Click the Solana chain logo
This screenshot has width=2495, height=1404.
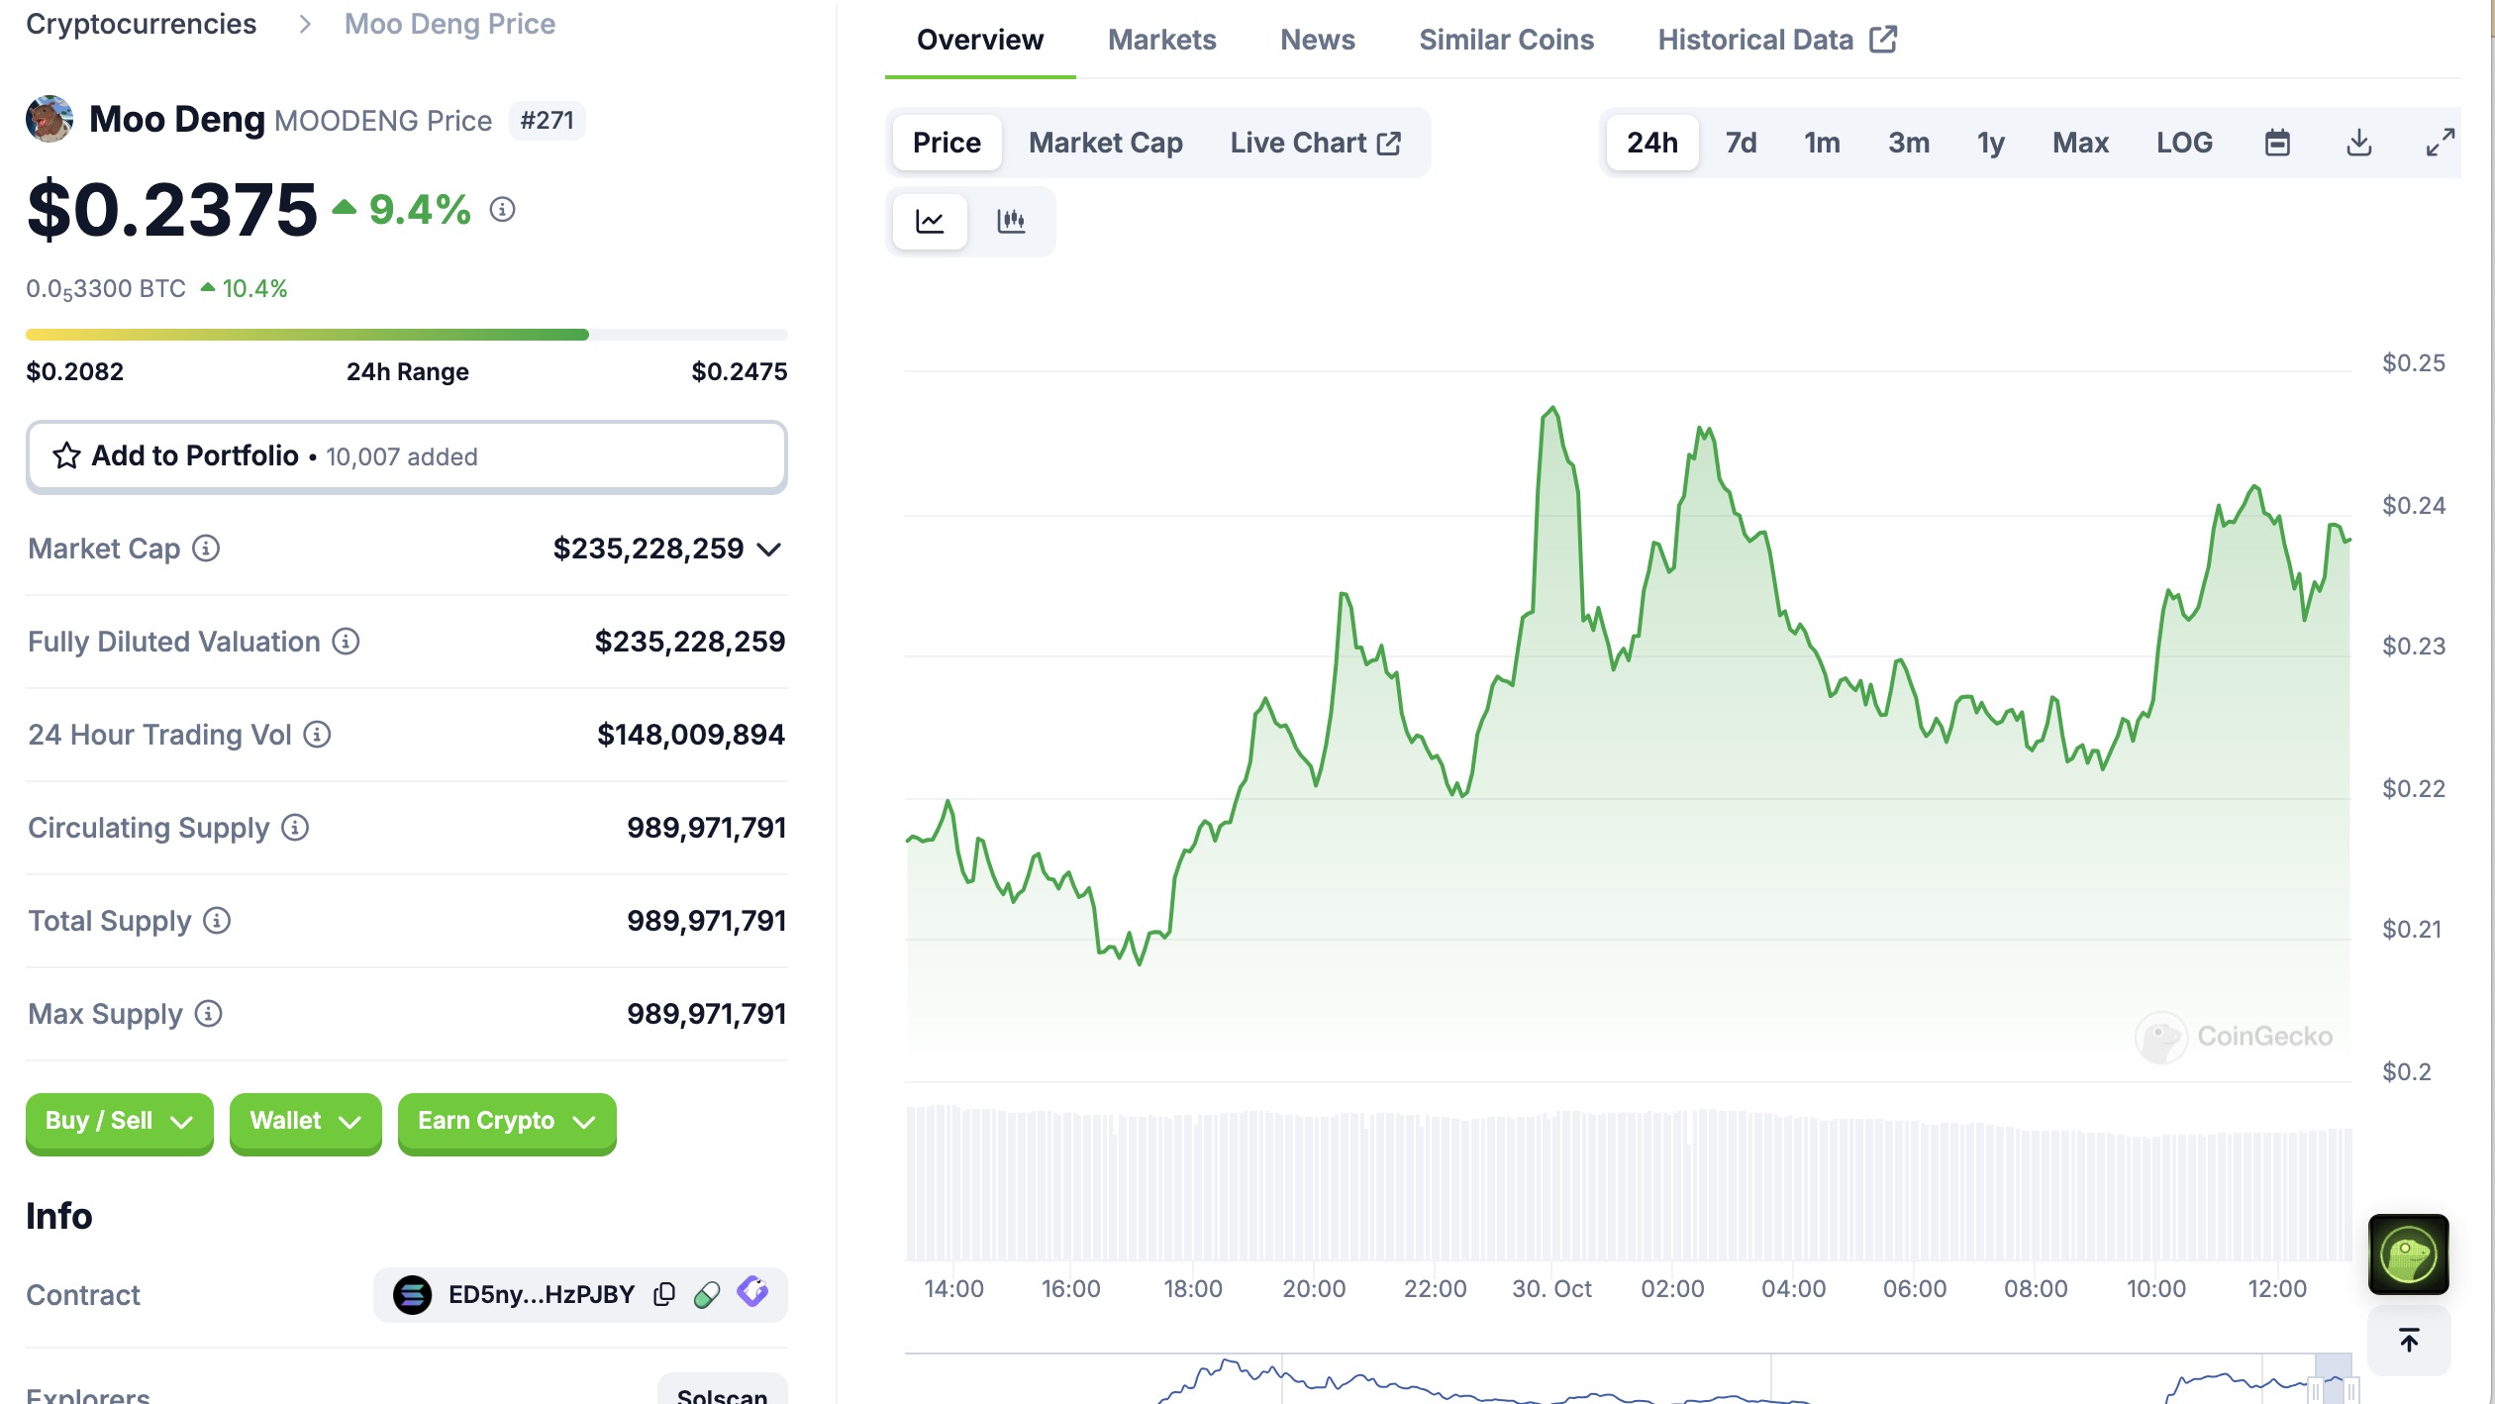(x=412, y=1294)
